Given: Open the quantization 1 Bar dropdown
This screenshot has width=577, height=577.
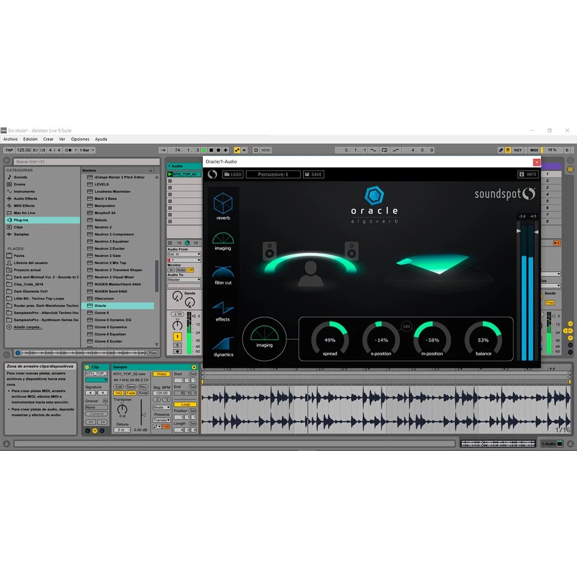Looking at the screenshot, I should [87, 150].
